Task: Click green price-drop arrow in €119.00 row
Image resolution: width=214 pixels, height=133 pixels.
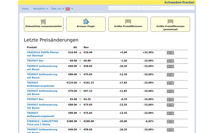Action: click(x=80, y=83)
